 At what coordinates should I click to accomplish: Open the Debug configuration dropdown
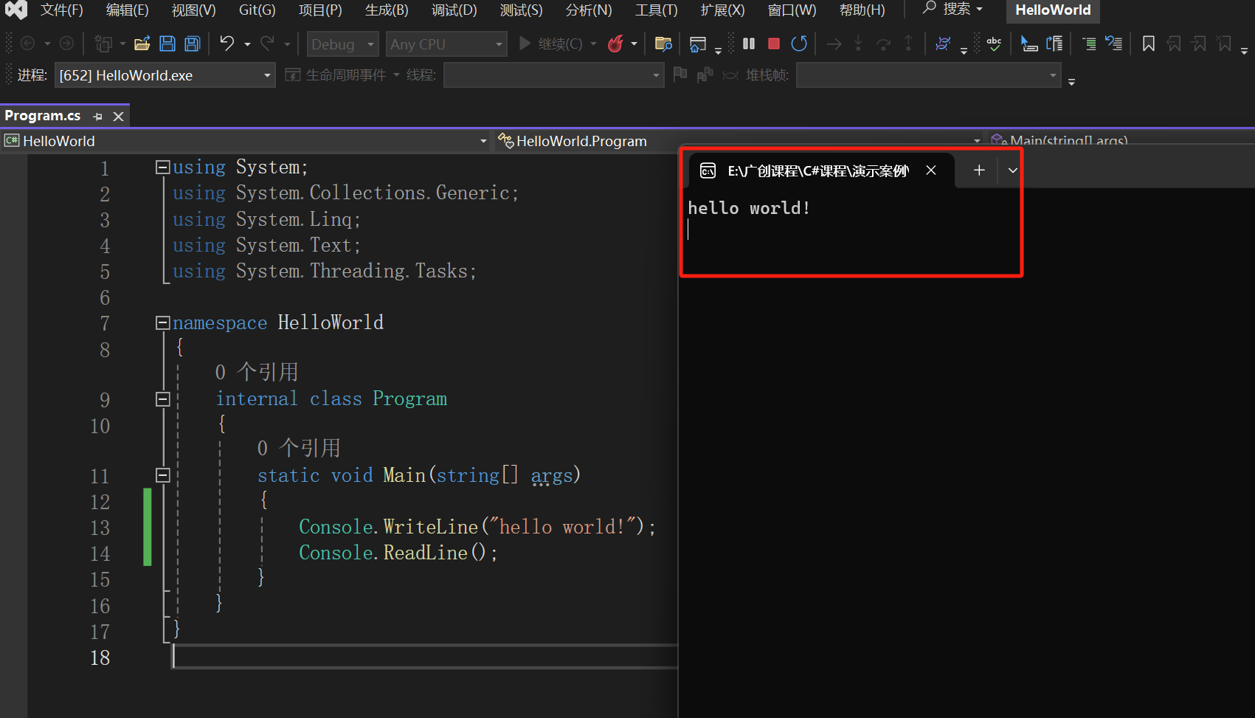point(342,44)
